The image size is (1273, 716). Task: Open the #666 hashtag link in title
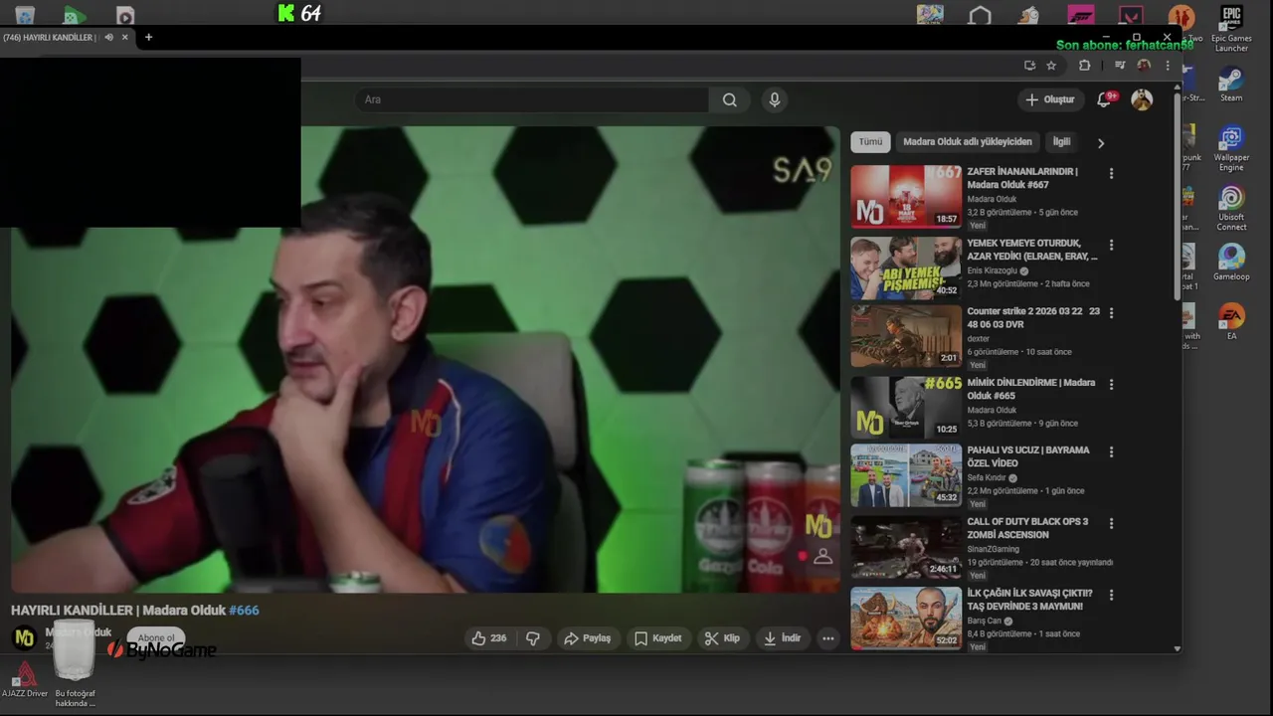pos(244,611)
